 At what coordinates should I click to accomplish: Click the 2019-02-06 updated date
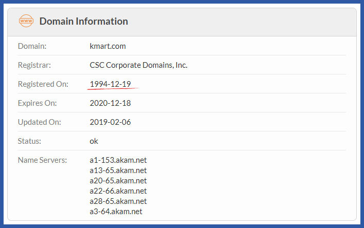[x=110, y=122]
